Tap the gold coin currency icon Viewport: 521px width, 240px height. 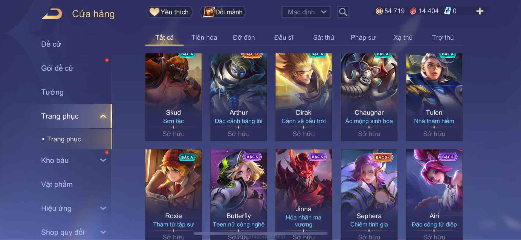[379, 11]
